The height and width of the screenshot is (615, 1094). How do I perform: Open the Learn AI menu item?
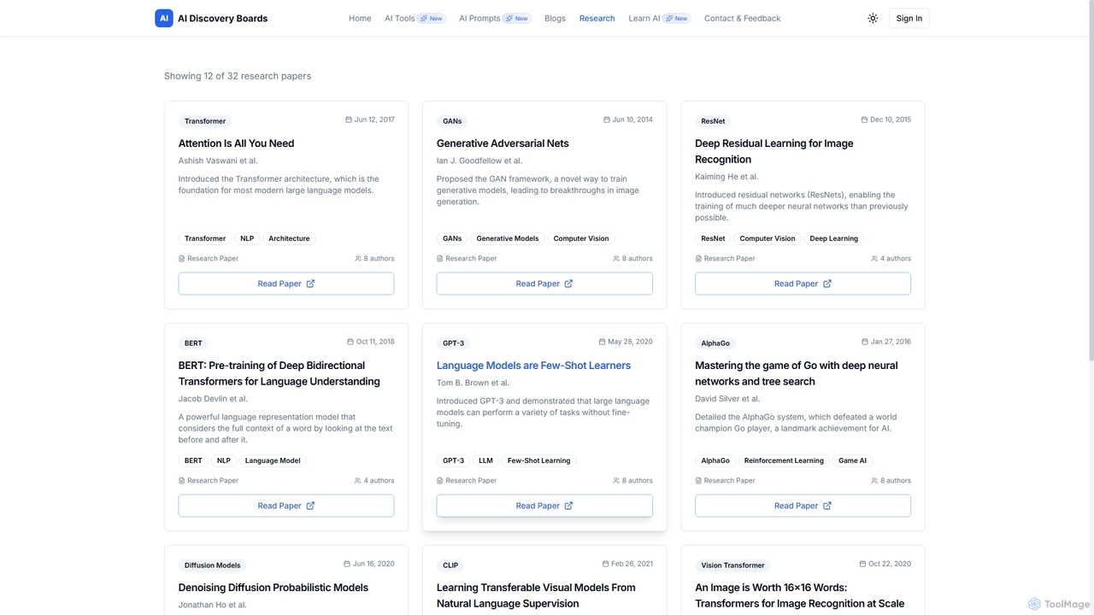click(x=659, y=18)
